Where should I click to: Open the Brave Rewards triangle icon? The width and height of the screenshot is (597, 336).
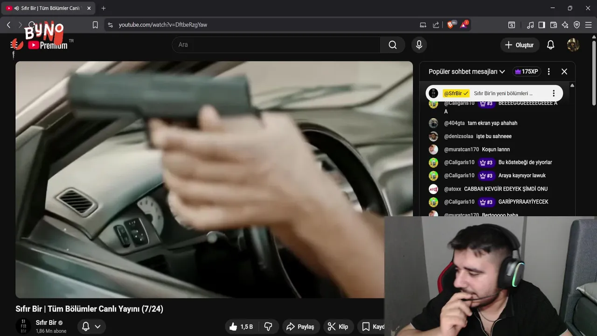464,25
